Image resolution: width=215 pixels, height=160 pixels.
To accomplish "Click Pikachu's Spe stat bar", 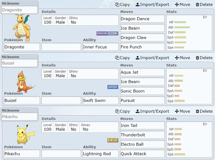I will point(180,154).
